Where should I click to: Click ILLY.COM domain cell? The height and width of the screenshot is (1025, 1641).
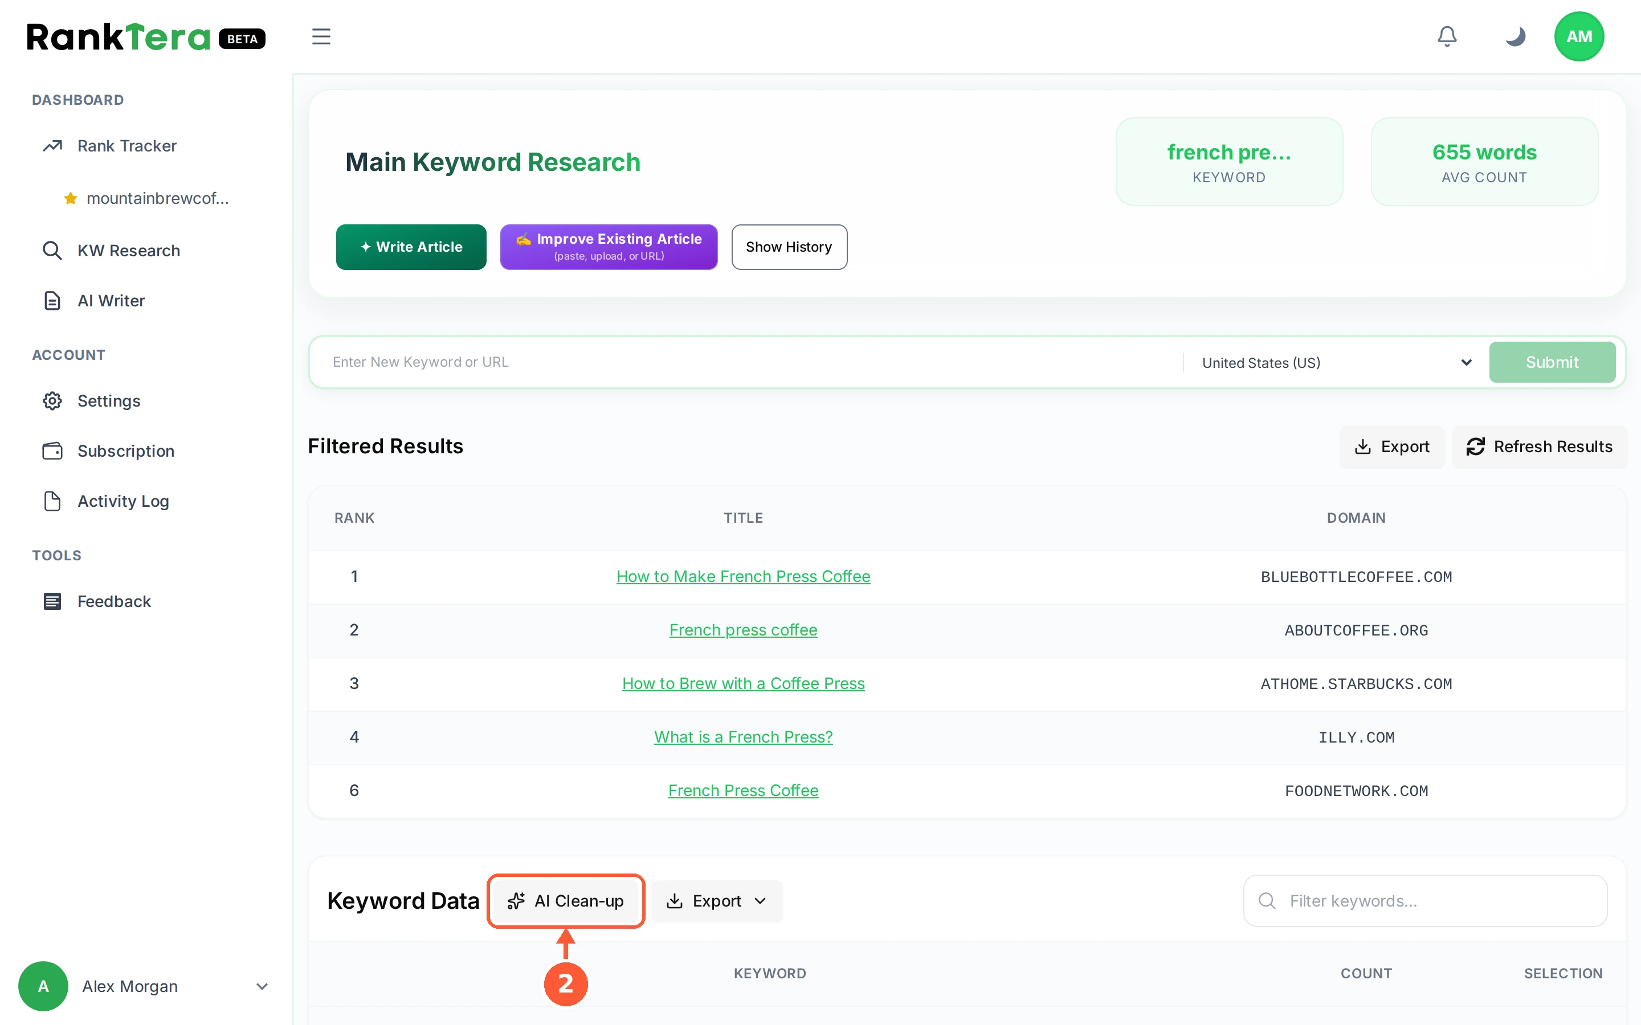pyautogui.click(x=1356, y=737)
